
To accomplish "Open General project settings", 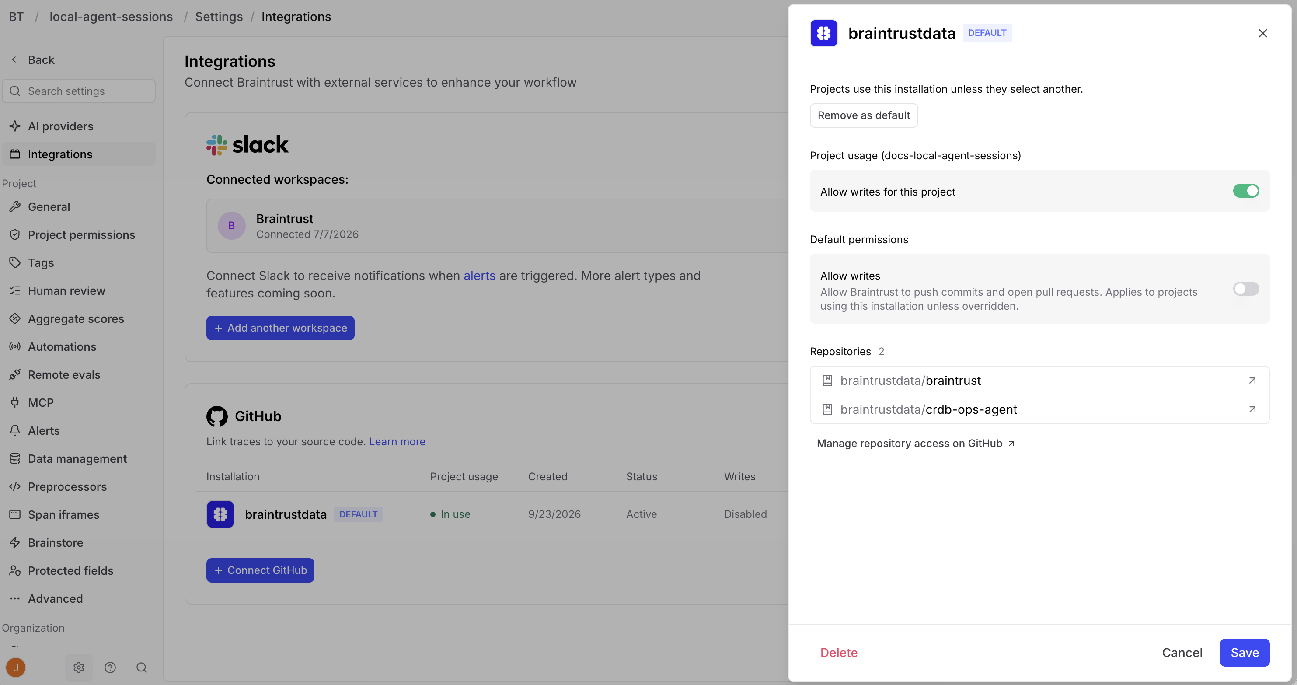I will tap(79, 207).
